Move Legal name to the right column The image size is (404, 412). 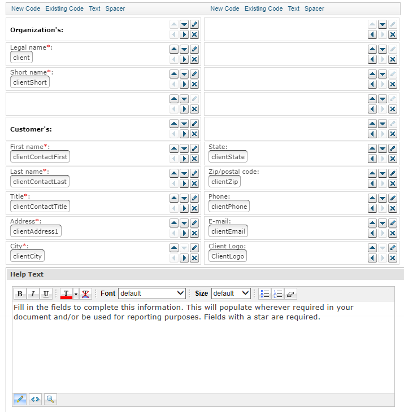tap(184, 59)
